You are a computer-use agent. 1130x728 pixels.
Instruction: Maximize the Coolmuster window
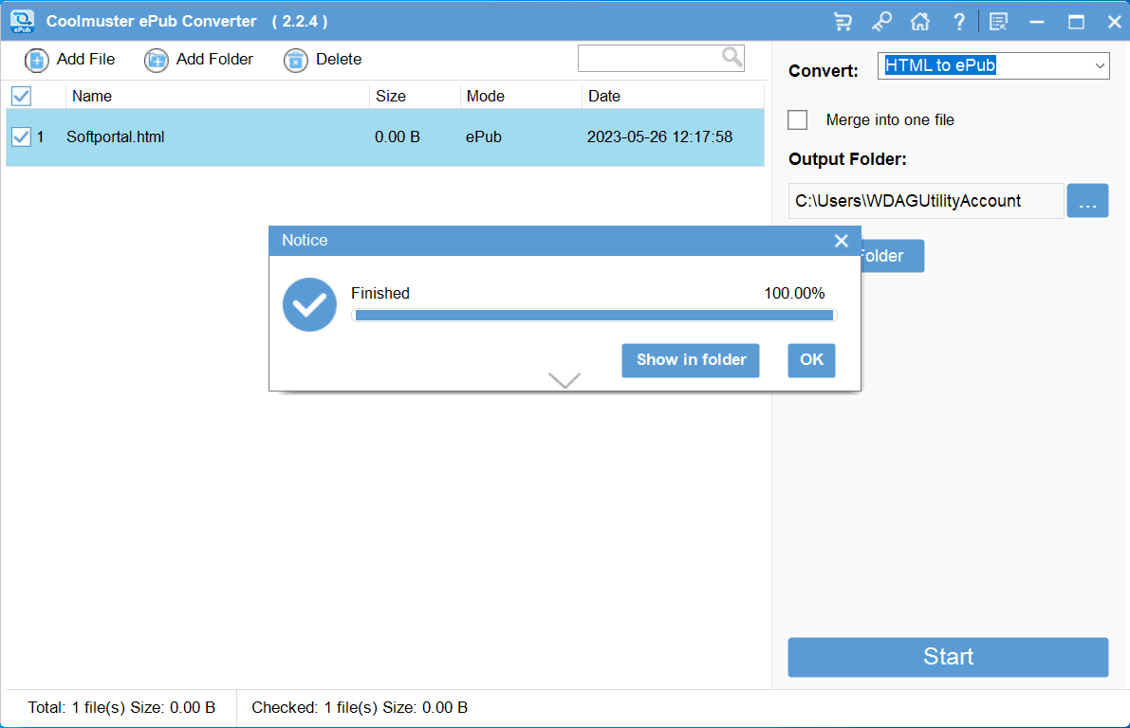(1076, 22)
